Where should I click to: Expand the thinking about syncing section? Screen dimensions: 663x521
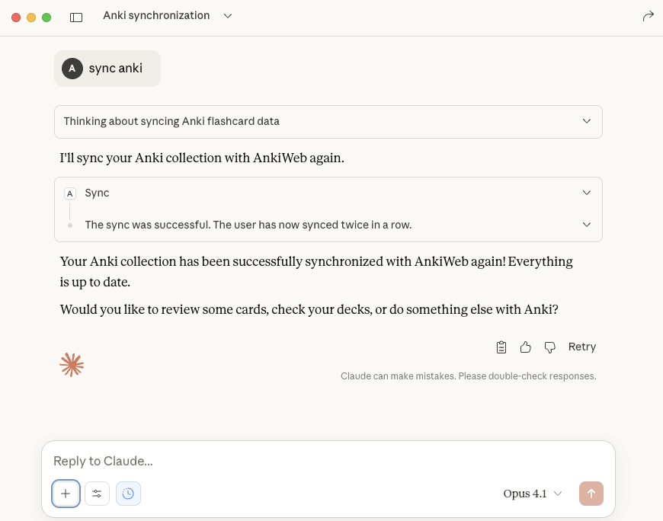pos(587,121)
